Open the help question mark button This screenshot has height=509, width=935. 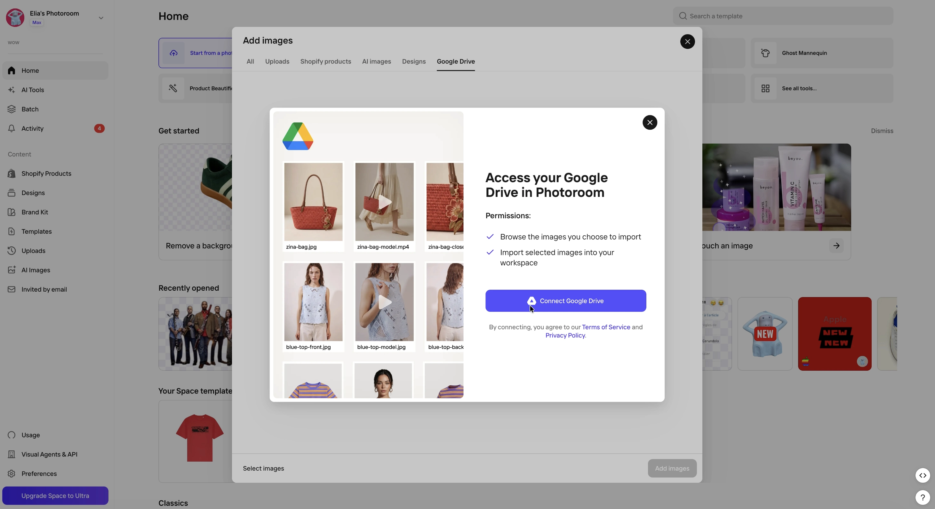(923, 497)
